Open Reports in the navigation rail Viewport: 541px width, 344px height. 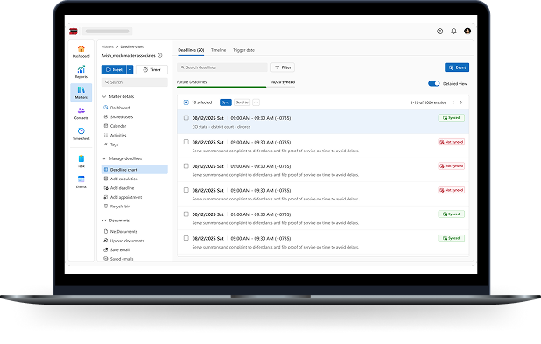tap(81, 72)
